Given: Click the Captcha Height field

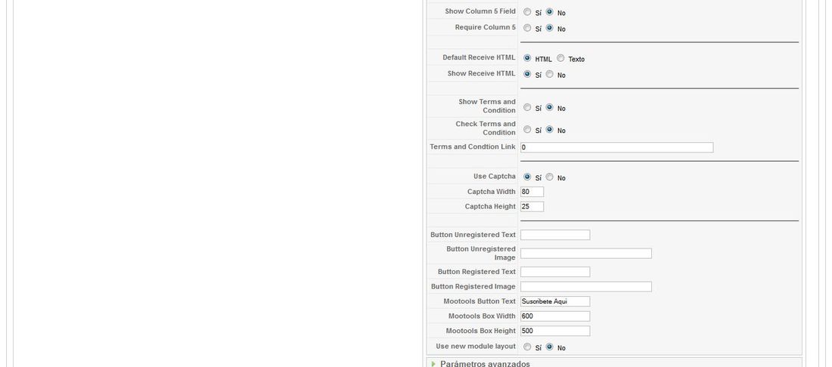Looking at the screenshot, I should [x=532, y=207].
